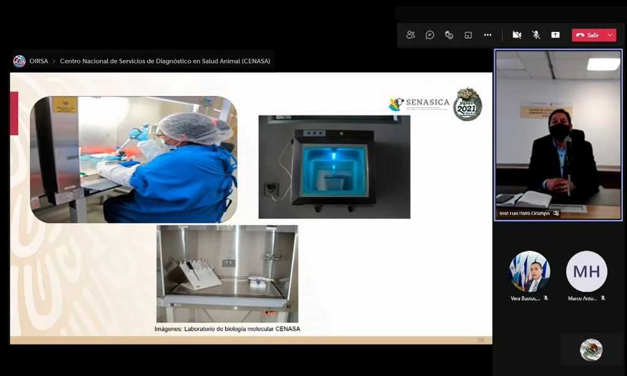Click the share content icon
Screen dimensions: 627x376
pyautogui.click(x=556, y=35)
